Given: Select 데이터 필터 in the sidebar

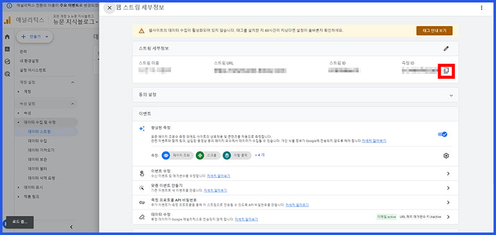Looking at the screenshot, I should click(x=37, y=169).
